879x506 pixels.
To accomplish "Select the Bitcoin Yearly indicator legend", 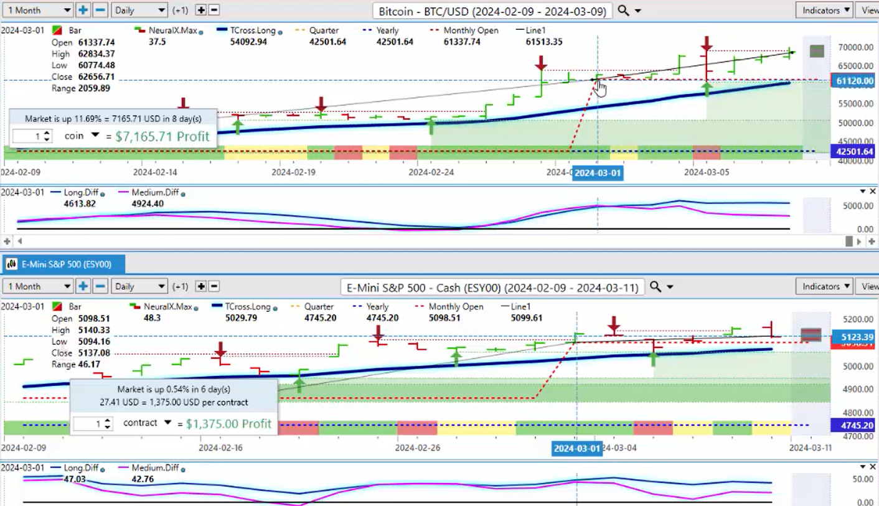I will tap(380, 30).
